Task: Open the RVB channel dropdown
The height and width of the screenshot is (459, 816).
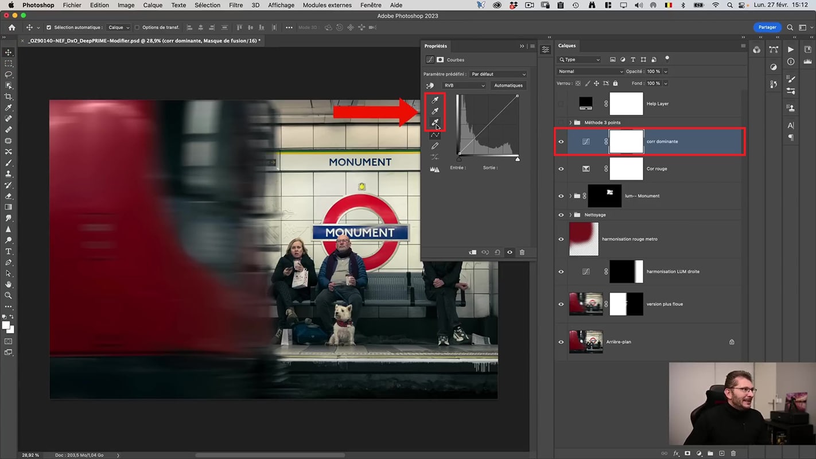Action: (464, 85)
